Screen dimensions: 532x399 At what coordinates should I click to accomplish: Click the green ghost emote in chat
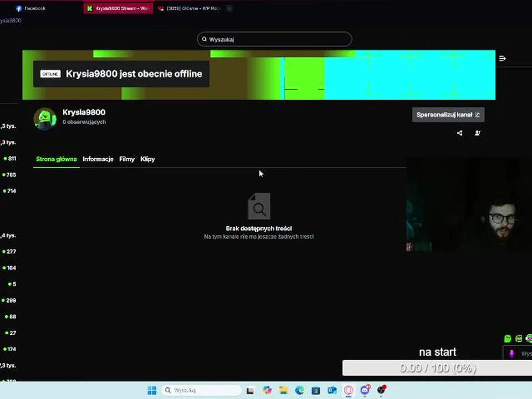[508, 338]
